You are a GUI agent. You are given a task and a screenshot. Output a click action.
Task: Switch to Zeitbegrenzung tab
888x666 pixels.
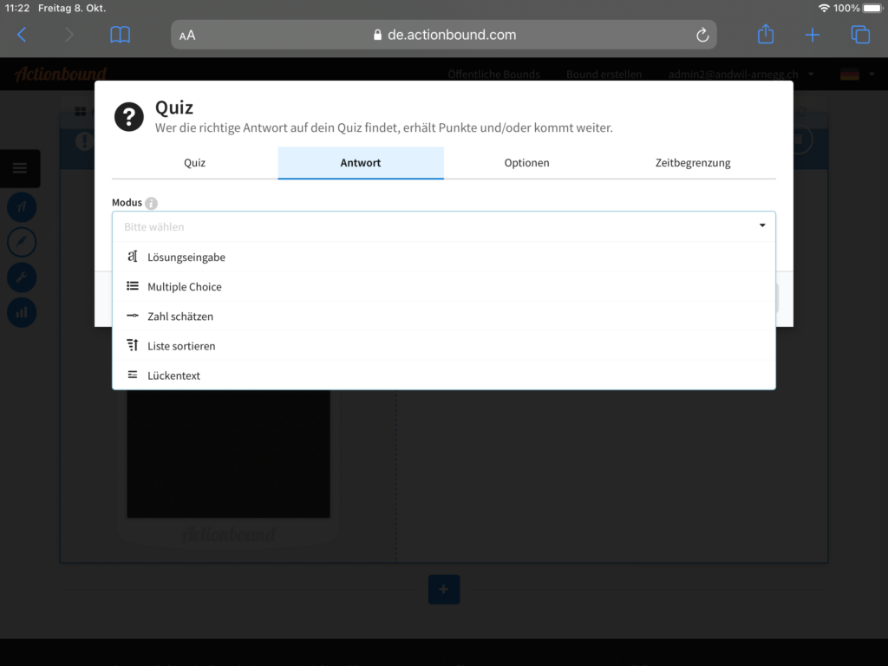pos(692,163)
